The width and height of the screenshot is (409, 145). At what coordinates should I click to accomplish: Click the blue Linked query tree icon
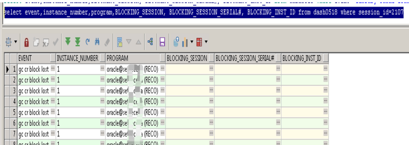click(150, 41)
